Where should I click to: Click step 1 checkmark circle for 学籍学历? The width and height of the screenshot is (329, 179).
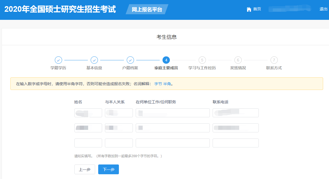[x=58, y=60]
